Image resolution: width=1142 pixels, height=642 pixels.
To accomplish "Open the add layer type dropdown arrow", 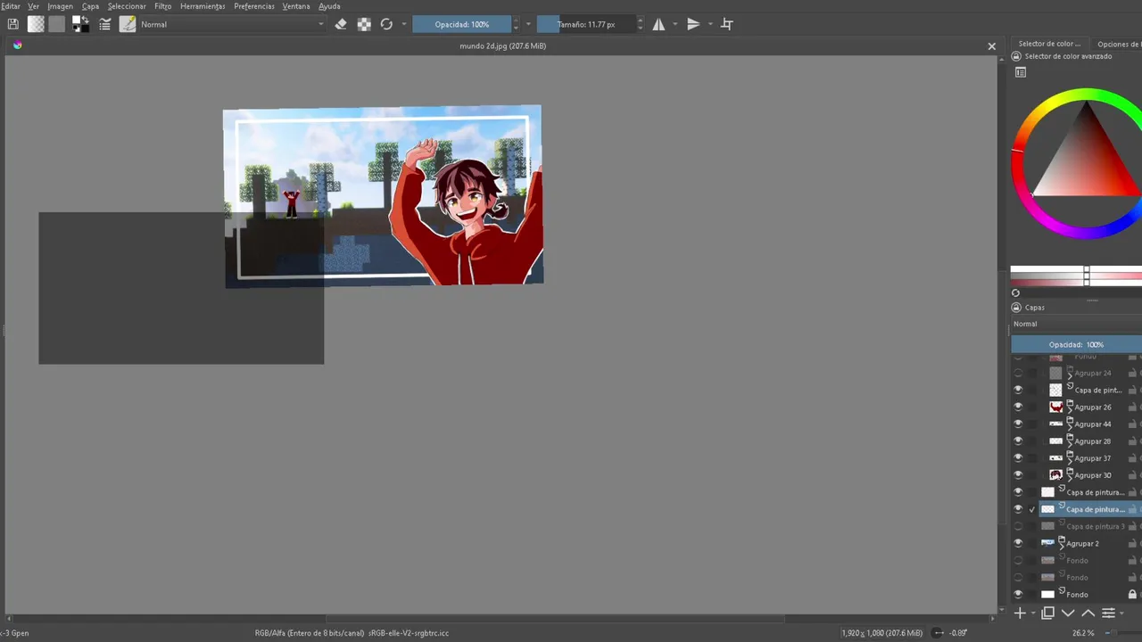I will pyautogui.click(x=1033, y=613).
